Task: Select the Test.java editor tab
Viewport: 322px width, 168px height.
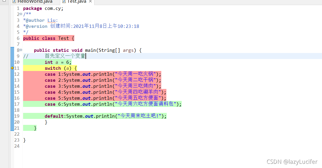Action: [x=77, y=1]
